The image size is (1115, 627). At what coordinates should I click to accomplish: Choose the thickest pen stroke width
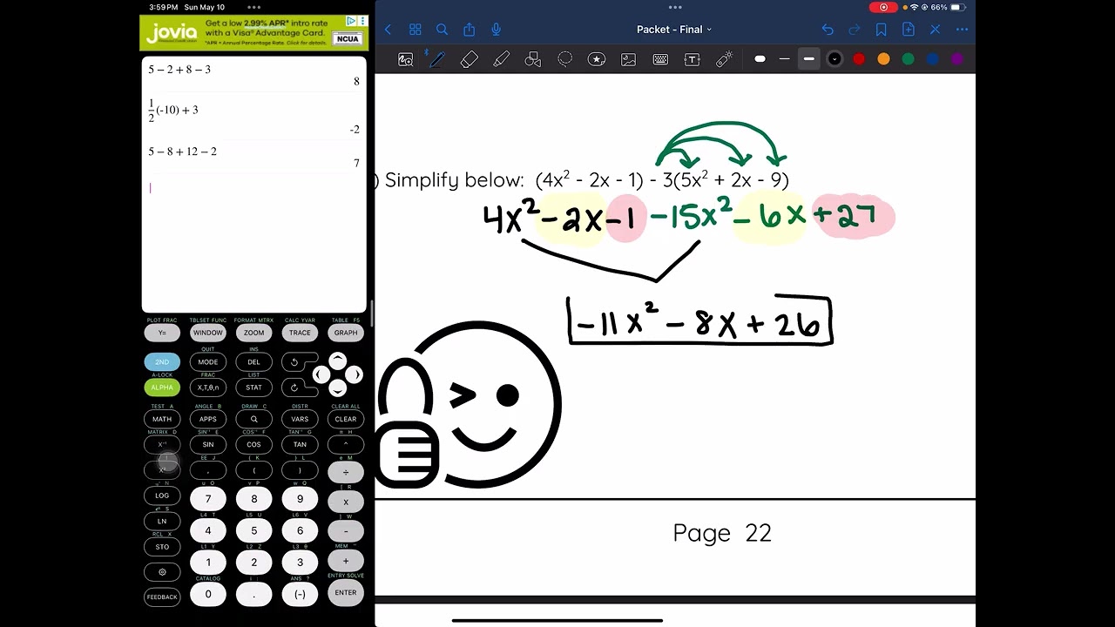tap(809, 59)
